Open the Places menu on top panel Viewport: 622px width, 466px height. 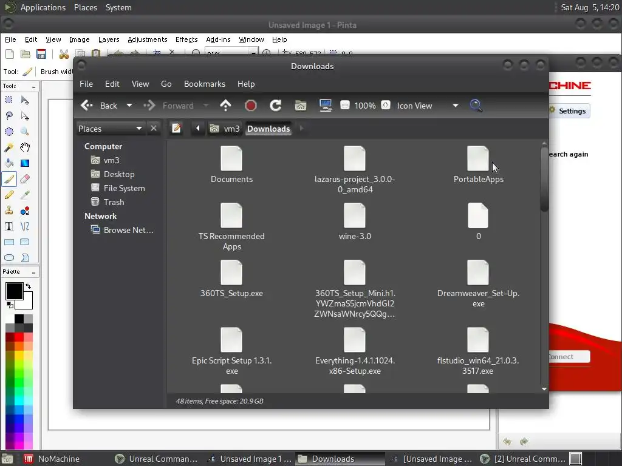pos(86,7)
